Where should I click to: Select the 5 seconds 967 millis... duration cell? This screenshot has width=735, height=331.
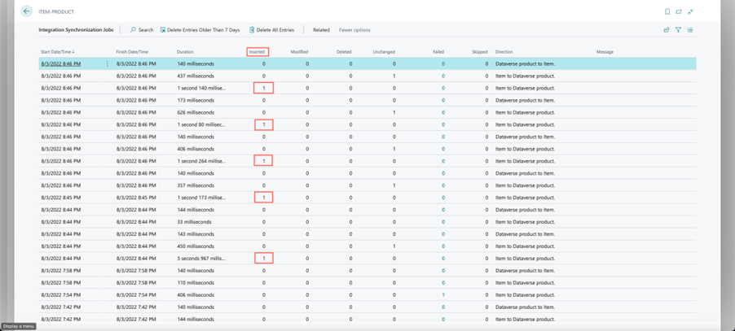click(201, 258)
